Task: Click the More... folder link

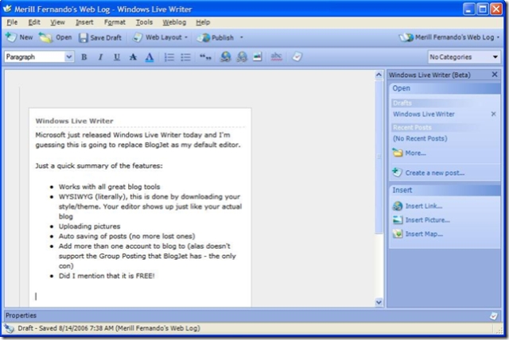Action: tap(409, 153)
